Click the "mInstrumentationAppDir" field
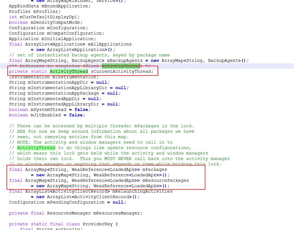This screenshot has width=294, height=230. click(x=58, y=82)
